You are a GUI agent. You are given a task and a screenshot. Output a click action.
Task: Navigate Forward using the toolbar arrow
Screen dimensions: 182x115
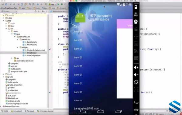[x=41, y=4]
